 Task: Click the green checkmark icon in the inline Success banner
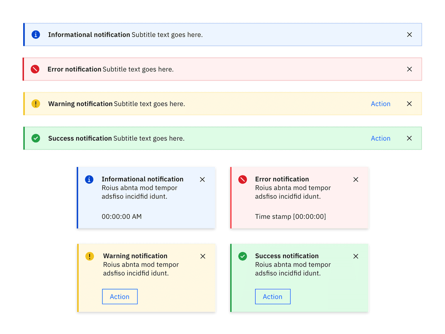pyautogui.click(x=36, y=138)
